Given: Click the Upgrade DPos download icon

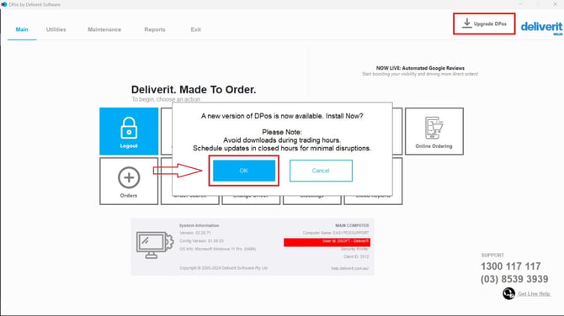Looking at the screenshot, I should click(x=467, y=23).
